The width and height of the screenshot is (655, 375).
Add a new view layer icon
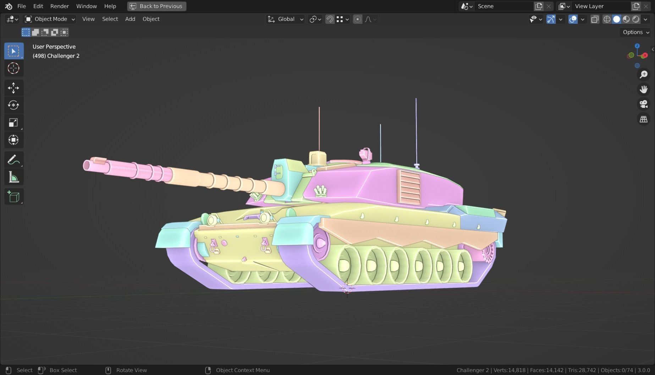click(x=636, y=6)
